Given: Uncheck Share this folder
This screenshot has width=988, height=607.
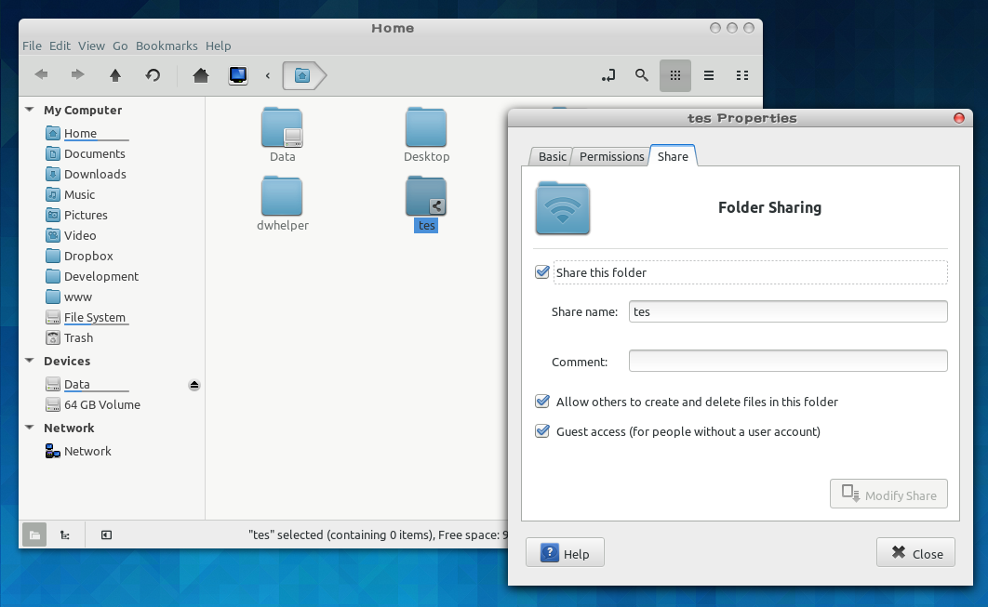Looking at the screenshot, I should (542, 272).
